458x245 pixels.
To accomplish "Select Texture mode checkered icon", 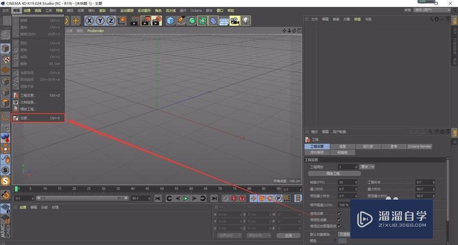I will (x=5, y=60).
